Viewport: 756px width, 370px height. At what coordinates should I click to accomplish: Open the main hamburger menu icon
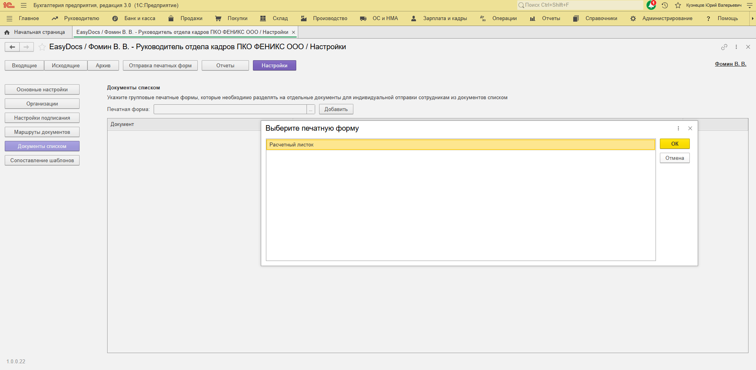[24, 6]
